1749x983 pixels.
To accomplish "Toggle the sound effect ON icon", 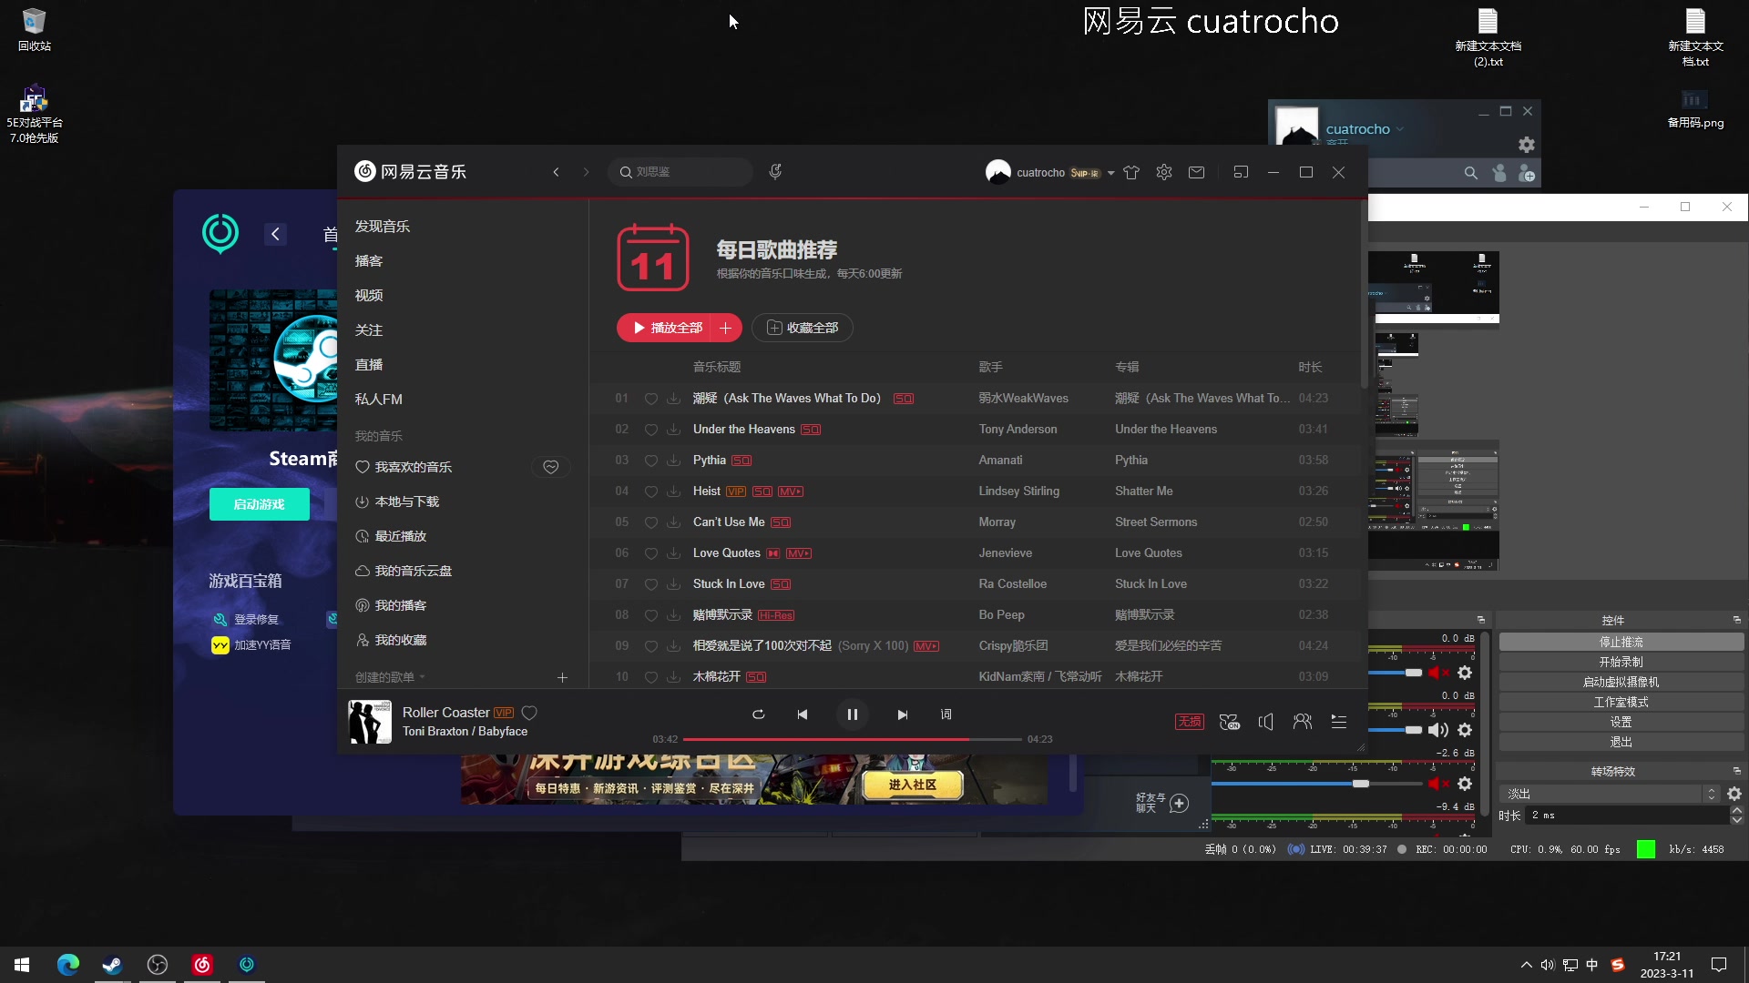I will [1230, 722].
